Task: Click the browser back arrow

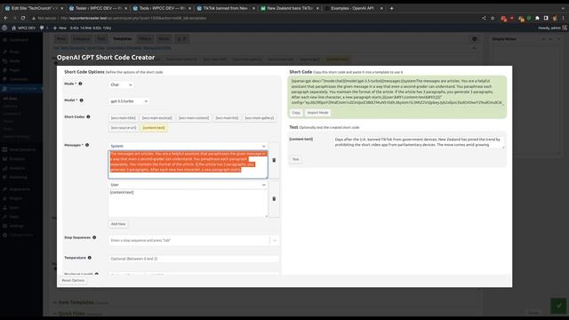Action: click(6, 18)
